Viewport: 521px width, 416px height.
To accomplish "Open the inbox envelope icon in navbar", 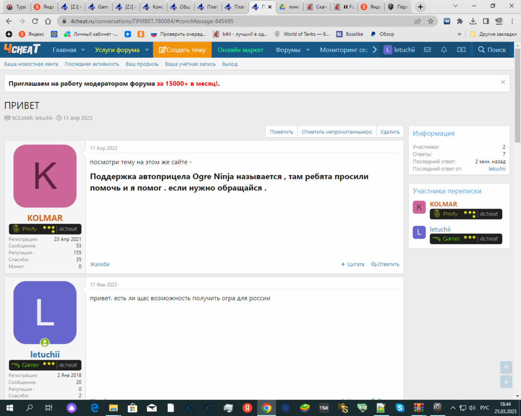I will [x=427, y=50].
